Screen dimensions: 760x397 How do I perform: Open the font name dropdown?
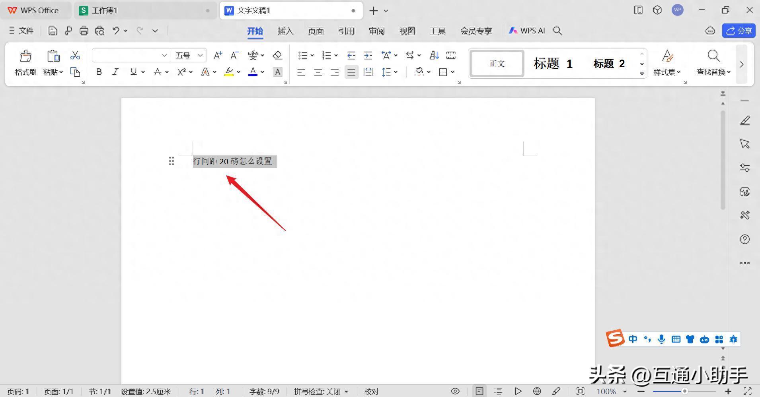tap(164, 55)
